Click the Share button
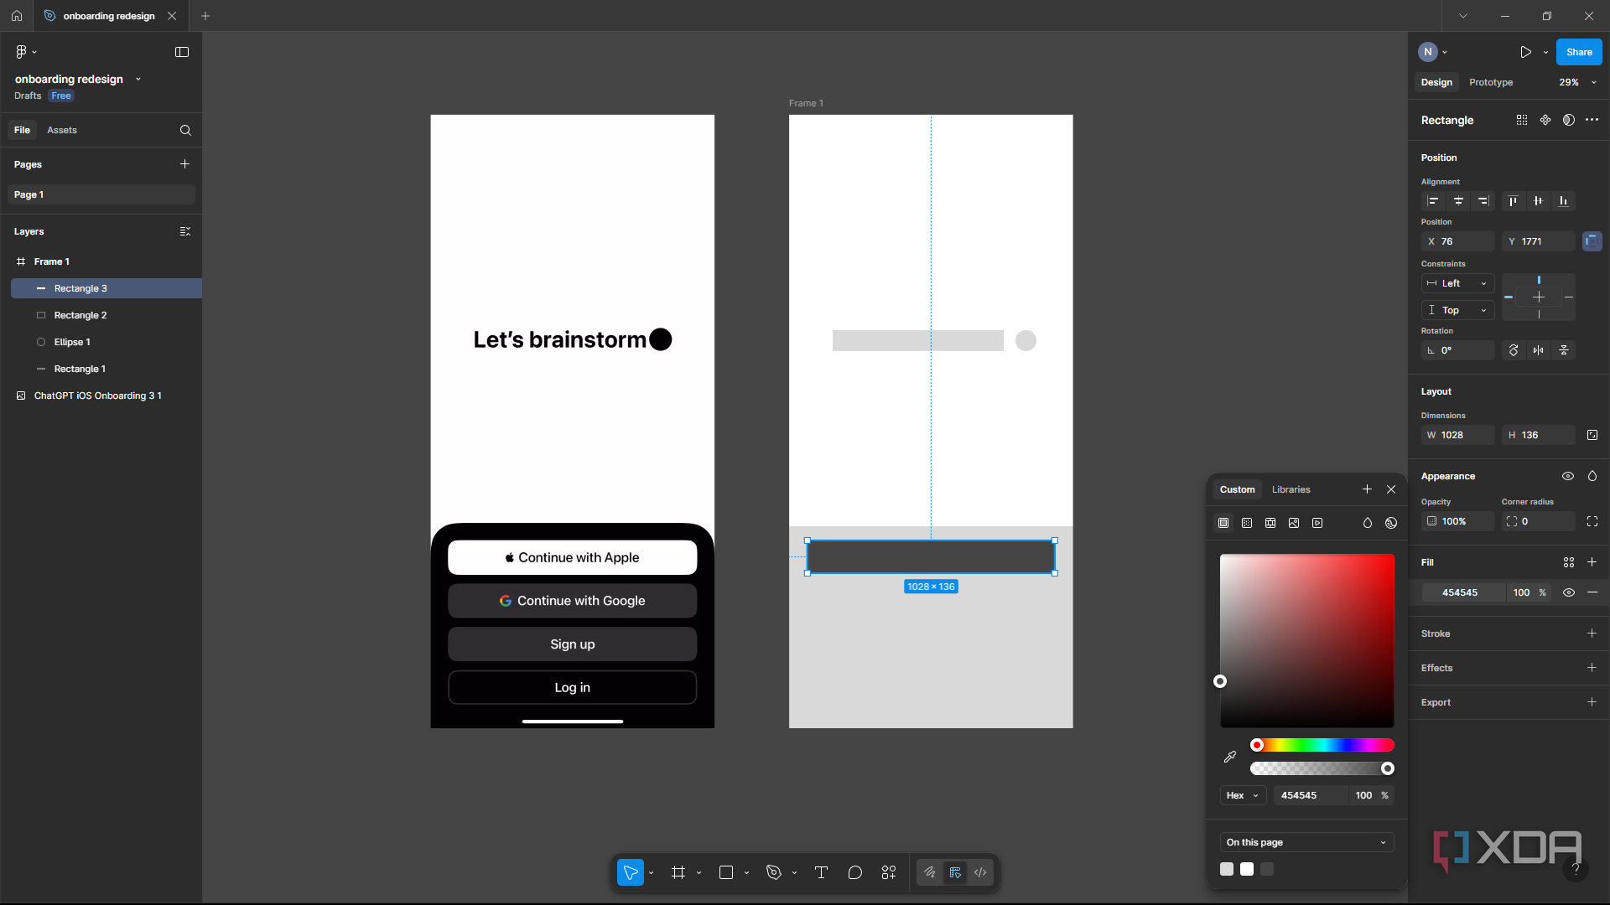 click(x=1579, y=52)
